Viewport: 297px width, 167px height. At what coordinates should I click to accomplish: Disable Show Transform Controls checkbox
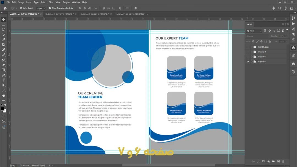click(x=50, y=8)
